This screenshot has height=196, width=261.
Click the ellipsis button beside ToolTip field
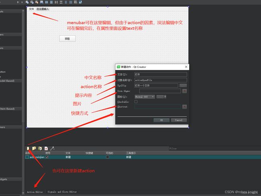(x=183, y=85)
